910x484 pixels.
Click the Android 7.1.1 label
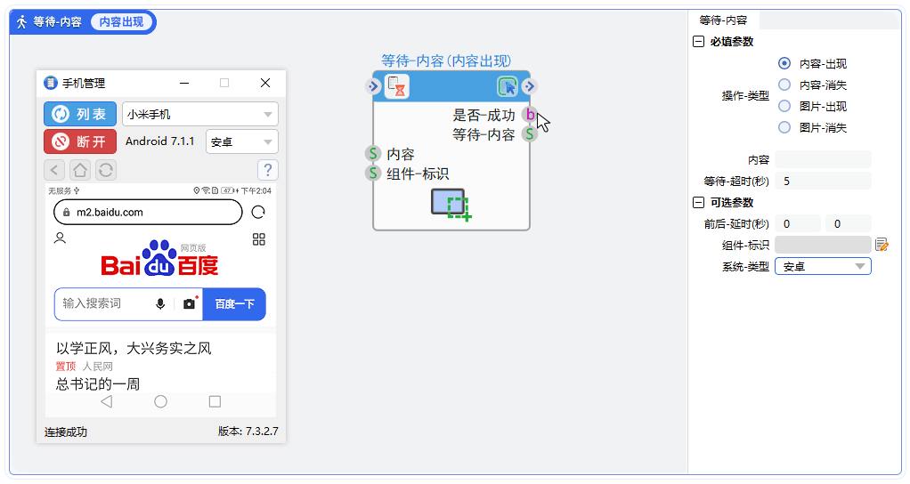tap(159, 141)
